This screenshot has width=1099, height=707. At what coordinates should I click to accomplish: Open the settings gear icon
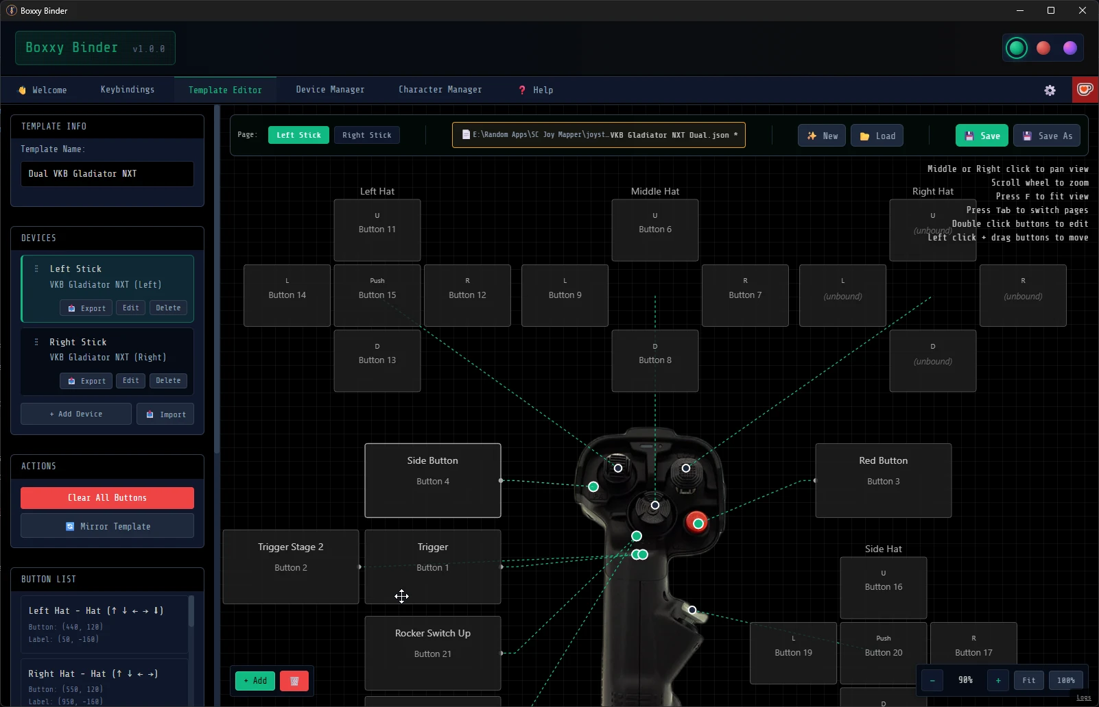click(1050, 90)
